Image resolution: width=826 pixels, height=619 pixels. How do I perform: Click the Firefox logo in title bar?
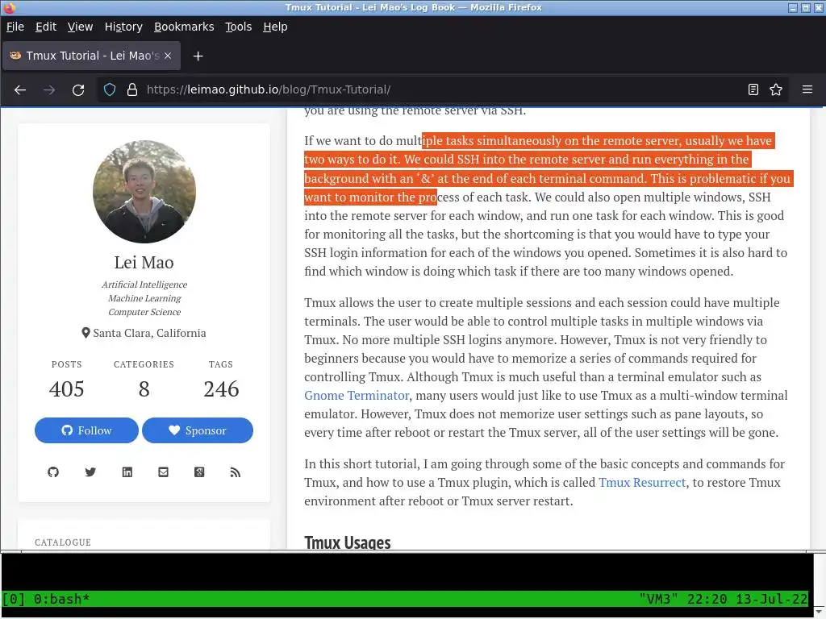[x=9, y=7]
